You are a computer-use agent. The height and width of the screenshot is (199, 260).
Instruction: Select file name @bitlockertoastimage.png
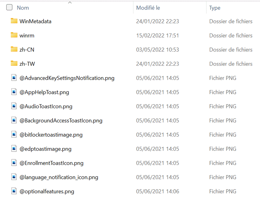pos(51,135)
